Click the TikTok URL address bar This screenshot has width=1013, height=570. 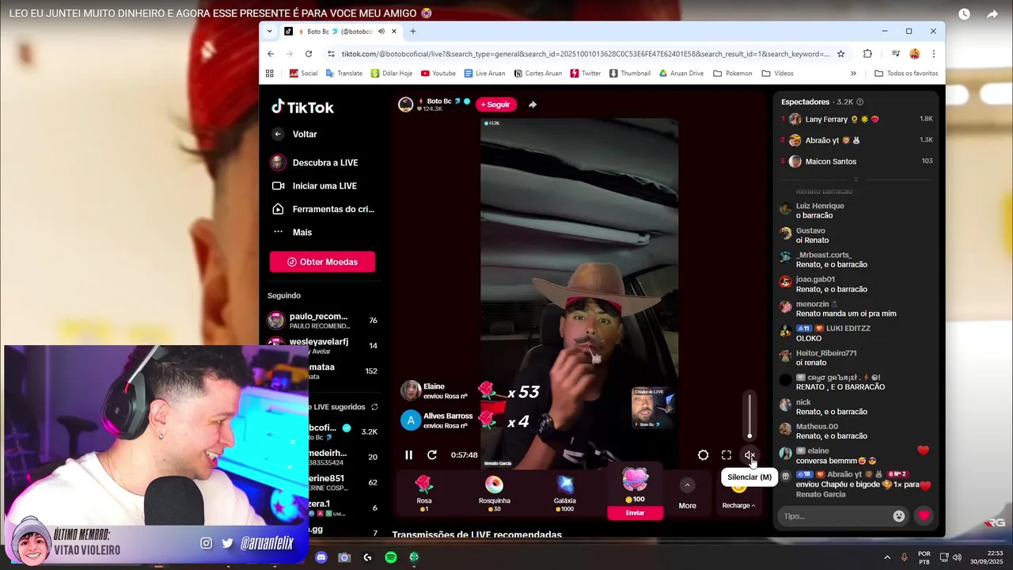(586, 54)
